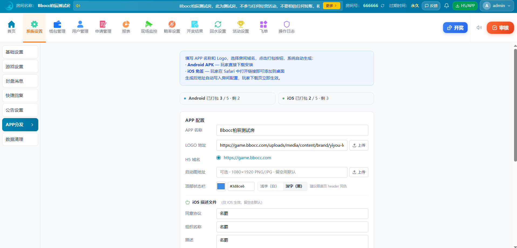
Task: Click the page vertical scrollbar
Action: pyautogui.click(x=515, y=105)
